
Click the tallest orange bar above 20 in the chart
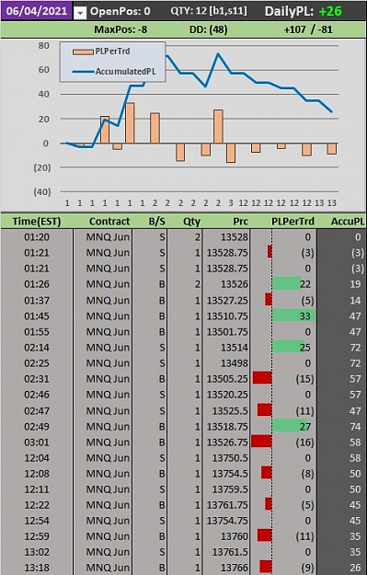coord(130,123)
